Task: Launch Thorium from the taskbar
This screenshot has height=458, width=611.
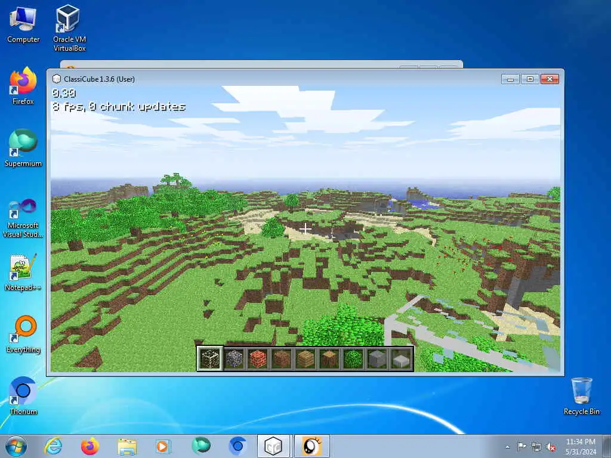Action: click(x=237, y=446)
